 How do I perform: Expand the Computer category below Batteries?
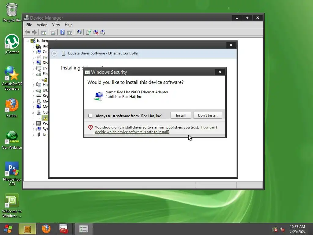click(x=33, y=52)
